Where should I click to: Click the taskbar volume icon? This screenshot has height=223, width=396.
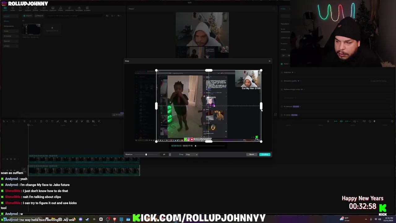coord(380,219)
